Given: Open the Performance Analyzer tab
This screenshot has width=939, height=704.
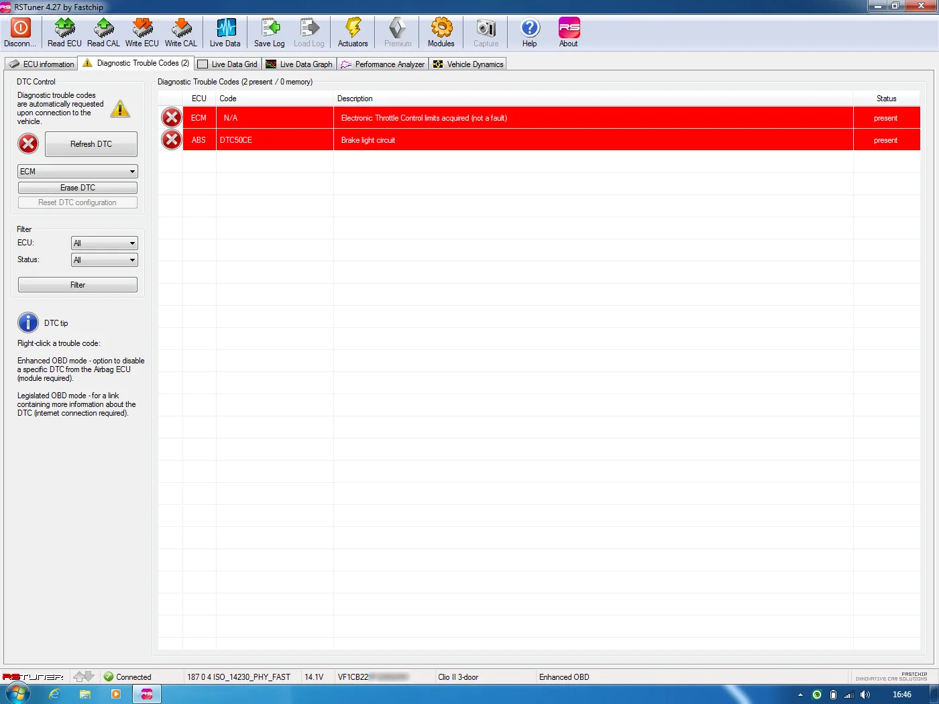Looking at the screenshot, I should tap(382, 64).
